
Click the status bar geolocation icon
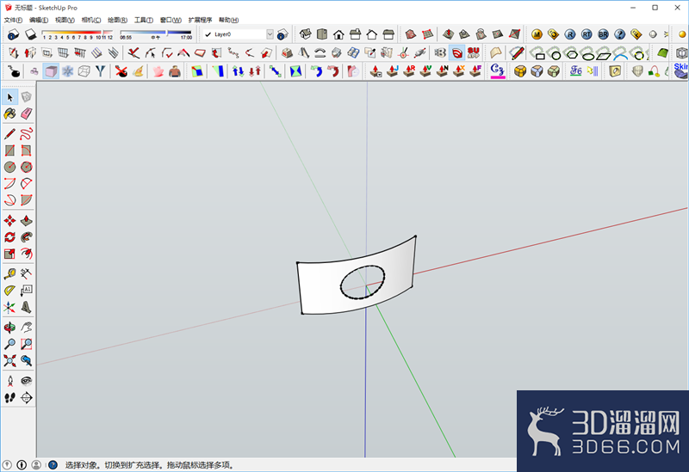coord(7,464)
